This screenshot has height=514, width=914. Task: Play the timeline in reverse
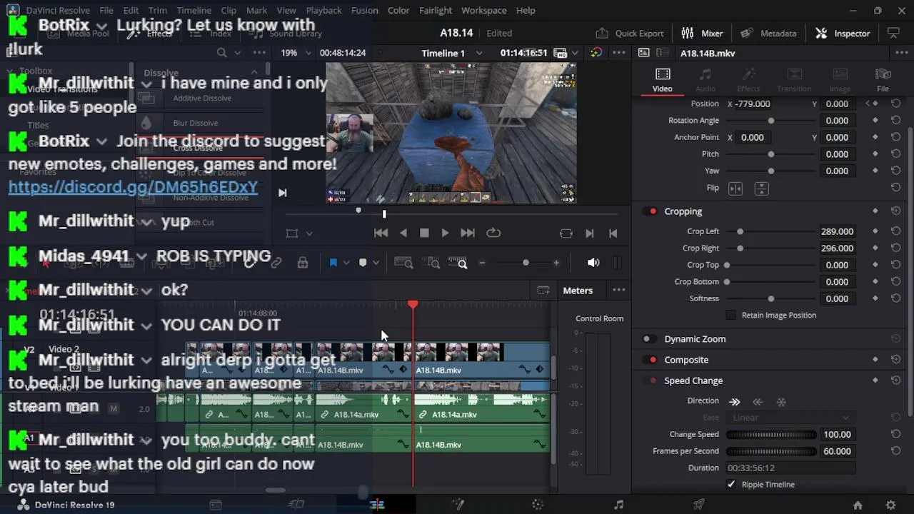point(403,233)
